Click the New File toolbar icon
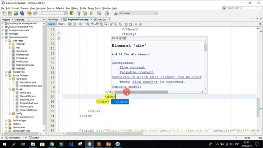Image resolution: width=263 pixels, height=148 pixels. pyautogui.click(x=5, y=13)
